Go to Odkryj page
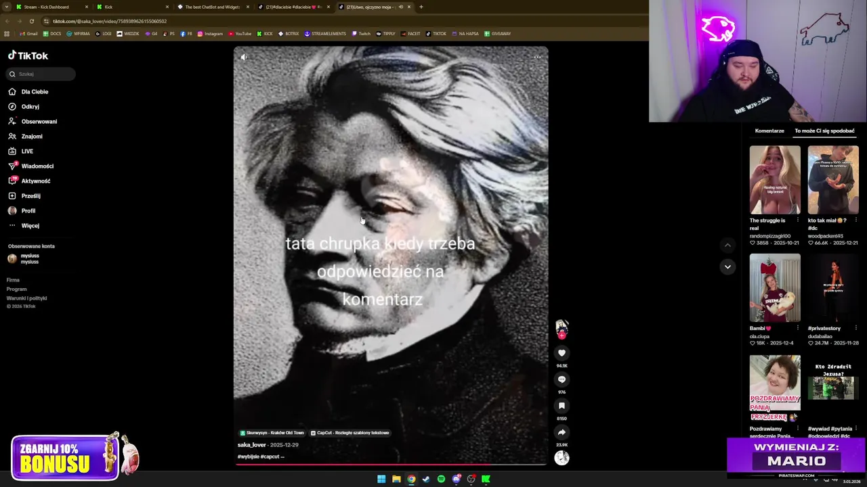The image size is (867, 487). [x=30, y=106]
